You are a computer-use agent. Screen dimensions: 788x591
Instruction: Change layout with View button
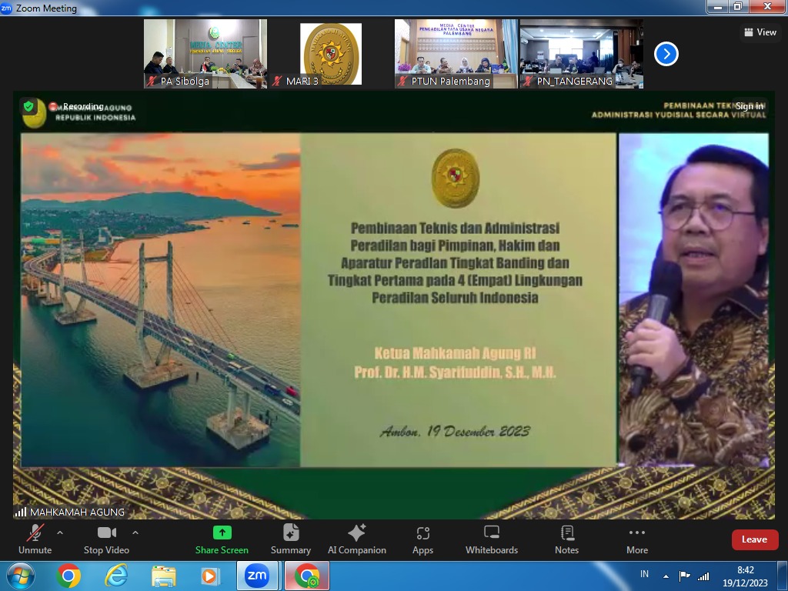(760, 32)
